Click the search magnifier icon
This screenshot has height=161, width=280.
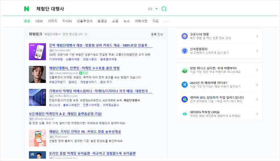click(164, 9)
